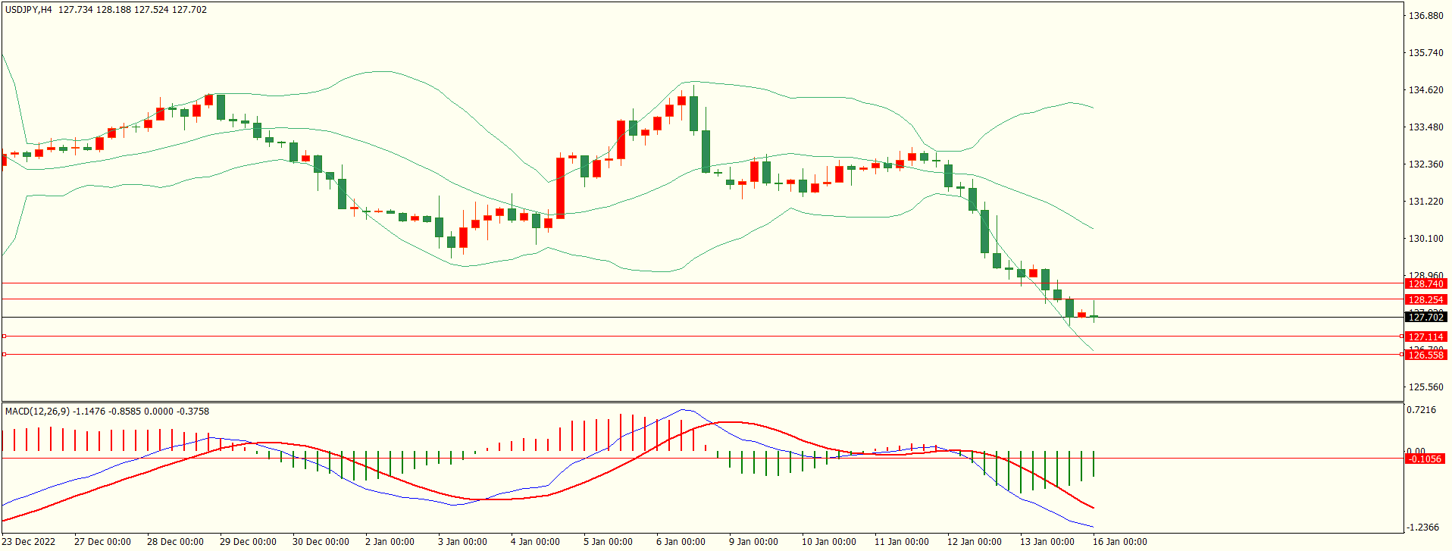
Task: Click the 125.560 price axis label
Action: pos(1425,387)
